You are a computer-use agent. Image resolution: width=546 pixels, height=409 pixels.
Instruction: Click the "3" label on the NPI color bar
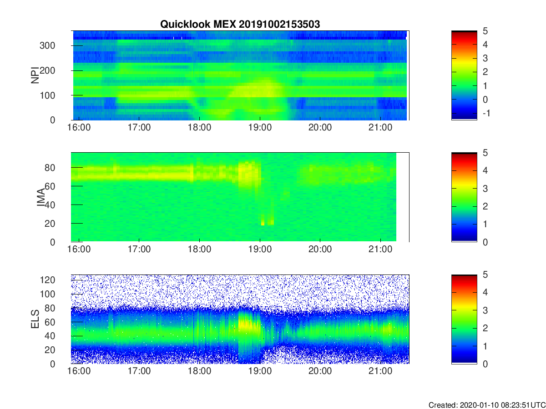tap(485, 58)
